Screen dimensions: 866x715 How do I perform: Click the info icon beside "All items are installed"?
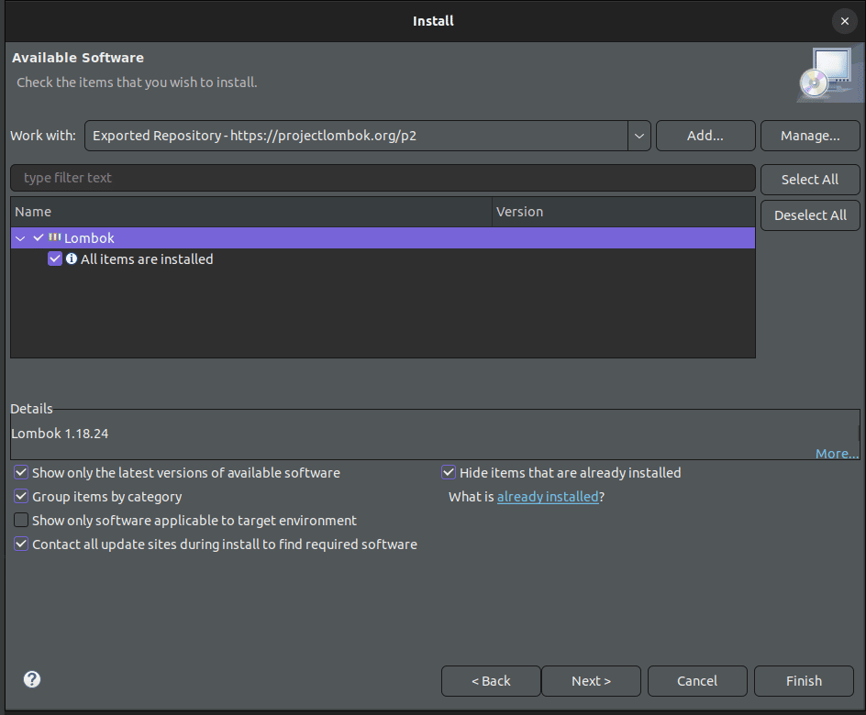point(72,258)
